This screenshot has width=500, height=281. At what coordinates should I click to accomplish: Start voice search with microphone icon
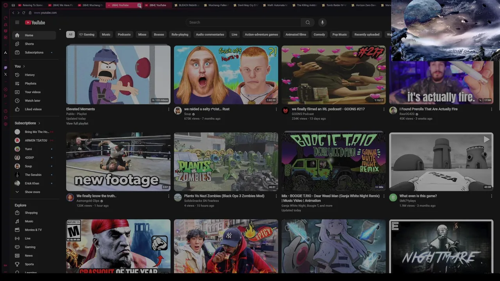tap(322, 22)
